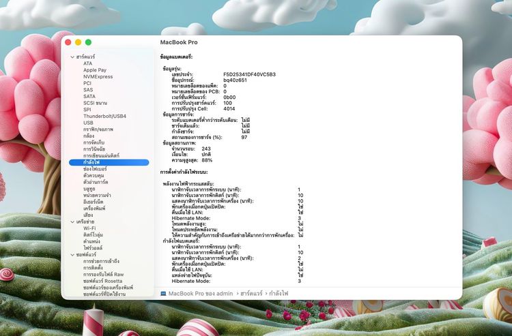Open ไฟร์วอลล์ (Firewall) in the sidebar

tap(93, 248)
